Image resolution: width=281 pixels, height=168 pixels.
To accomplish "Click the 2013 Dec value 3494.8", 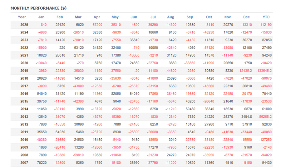I will [246, 117].
